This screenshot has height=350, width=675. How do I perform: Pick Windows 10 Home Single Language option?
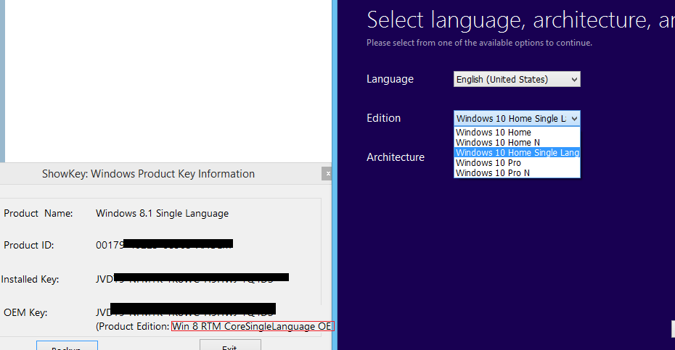[x=517, y=153]
